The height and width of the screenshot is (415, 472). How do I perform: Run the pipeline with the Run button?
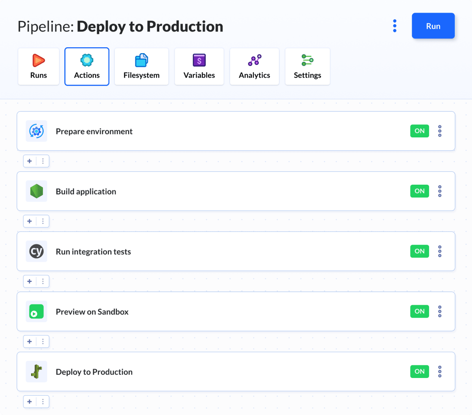(x=433, y=26)
